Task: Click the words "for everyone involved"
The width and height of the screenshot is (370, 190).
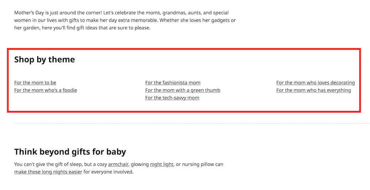Action: [108, 172]
